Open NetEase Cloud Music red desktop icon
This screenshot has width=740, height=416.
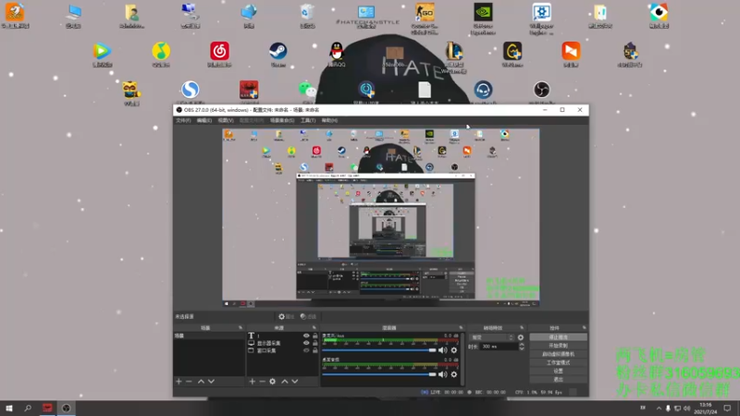[219, 55]
